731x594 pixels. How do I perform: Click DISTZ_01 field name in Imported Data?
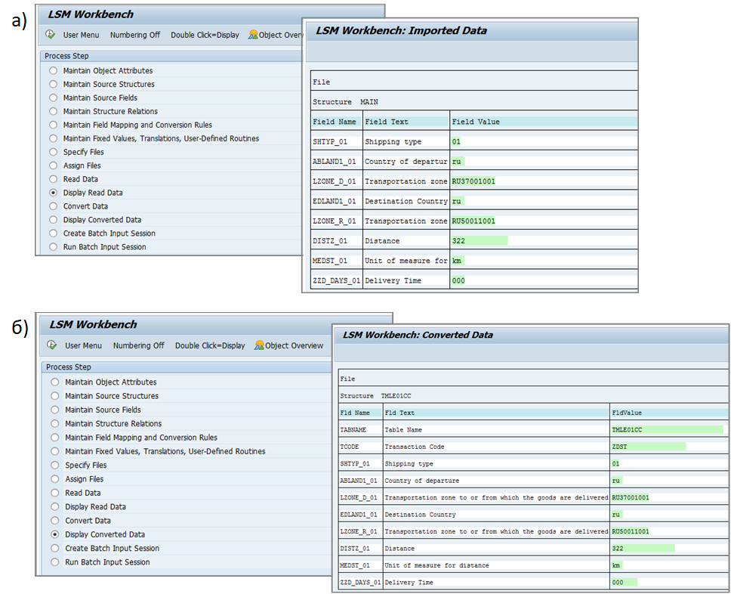coord(330,241)
